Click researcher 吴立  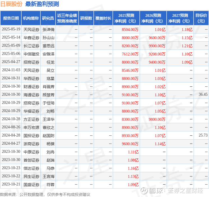(x=50, y=70)
